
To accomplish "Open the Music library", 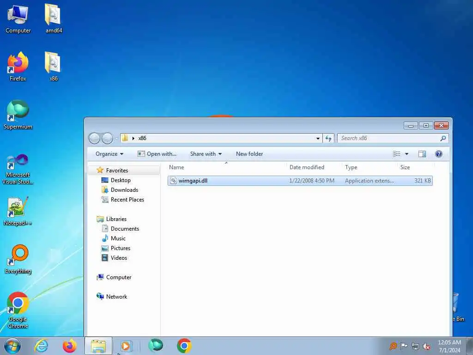I will pyautogui.click(x=118, y=239).
